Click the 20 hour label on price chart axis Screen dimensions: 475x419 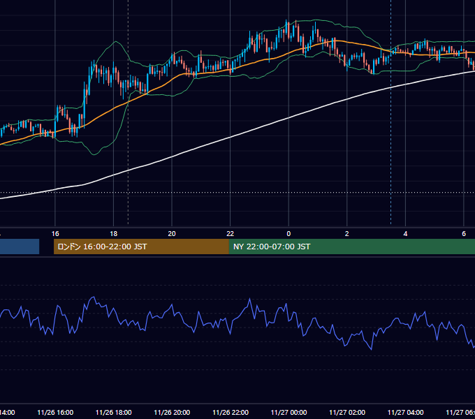172,234
